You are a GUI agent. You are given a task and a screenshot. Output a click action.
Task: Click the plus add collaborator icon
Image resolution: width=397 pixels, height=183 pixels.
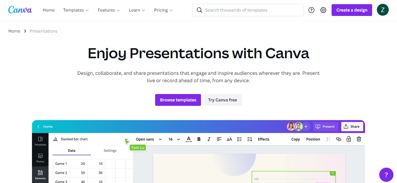[x=306, y=127]
